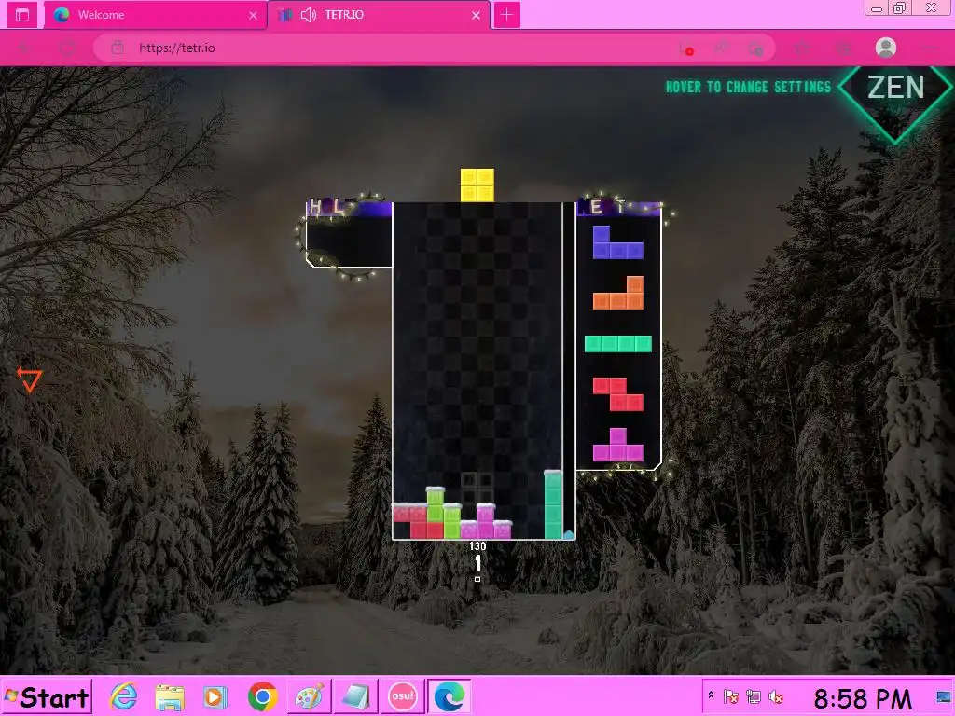The height and width of the screenshot is (716, 955).
Task: Click the blue J piece in next queue
Action: 617,242
